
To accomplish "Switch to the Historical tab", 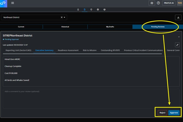I will [65, 27].
